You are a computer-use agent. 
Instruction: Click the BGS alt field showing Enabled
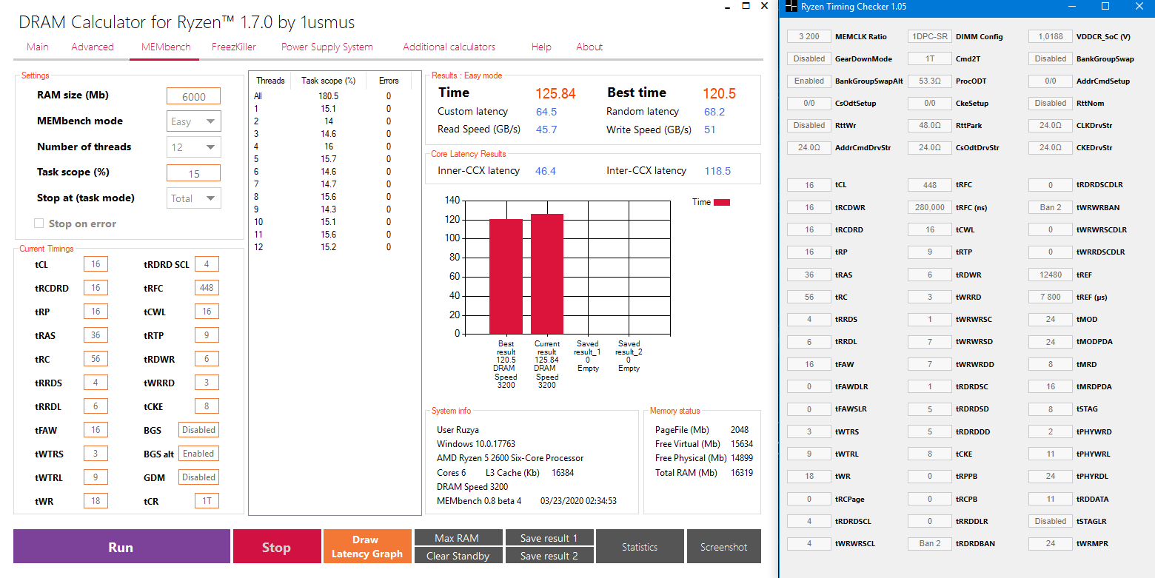point(198,454)
